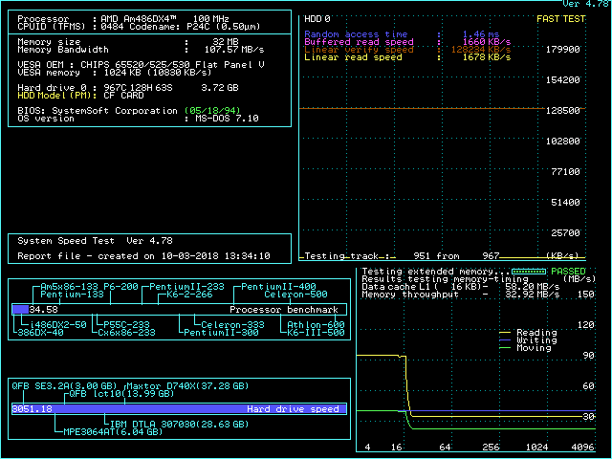Select the IBM DTLA 307030 drive label

(x=168, y=423)
